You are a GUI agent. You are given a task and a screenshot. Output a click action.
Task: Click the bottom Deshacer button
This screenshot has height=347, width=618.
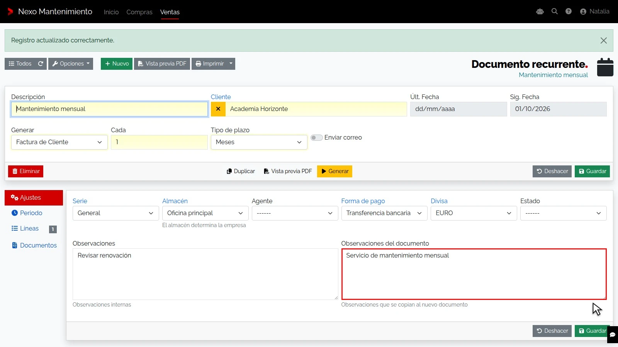(552, 331)
